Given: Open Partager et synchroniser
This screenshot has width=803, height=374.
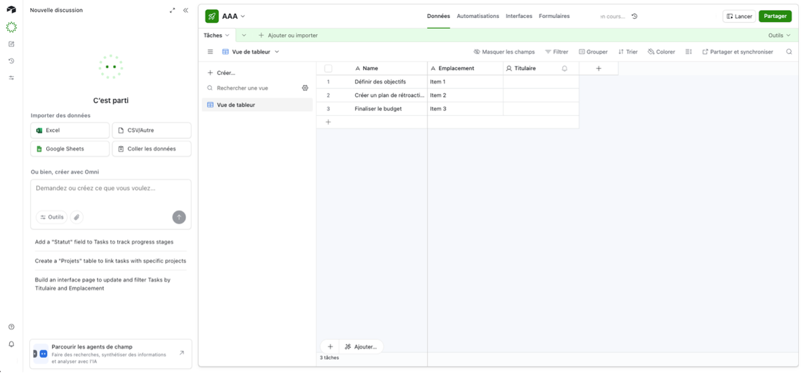Looking at the screenshot, I should click(737, 52).
